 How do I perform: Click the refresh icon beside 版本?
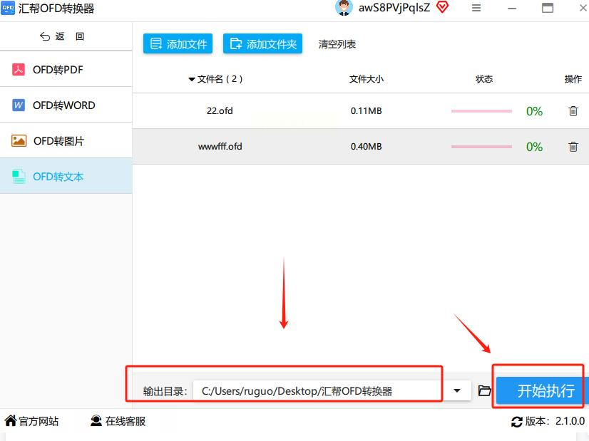[517, 422]
